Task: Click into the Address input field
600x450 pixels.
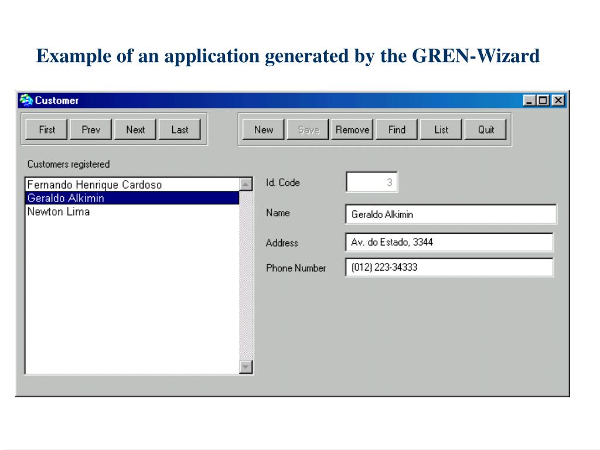Action: click(x=449, y=242)
